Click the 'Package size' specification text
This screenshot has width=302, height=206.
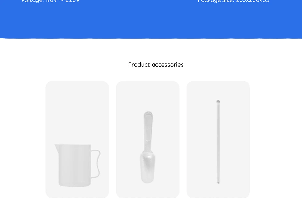pyautogui.click(x=233, y=1)
